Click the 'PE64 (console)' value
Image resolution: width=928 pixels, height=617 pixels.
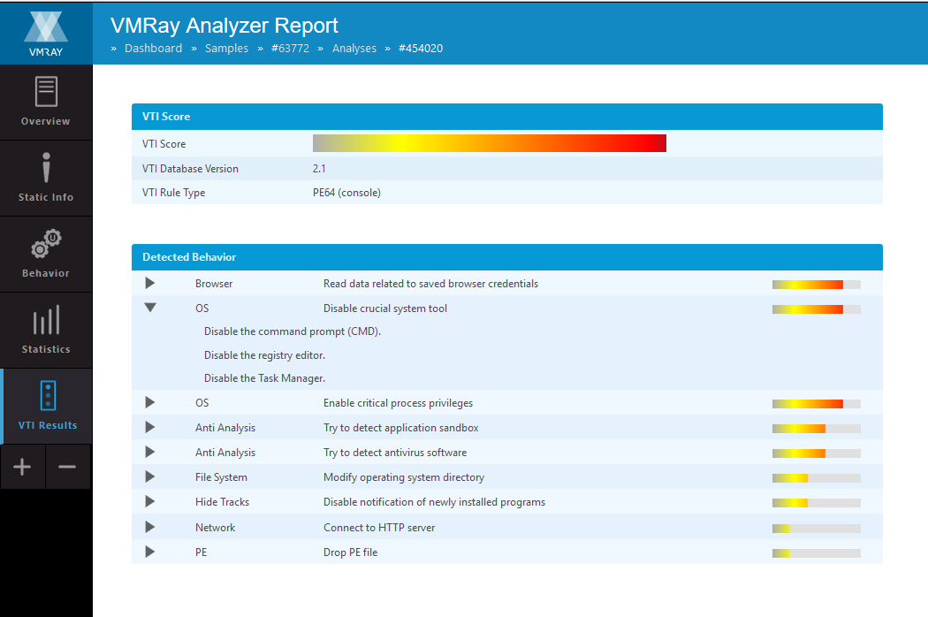click(x=346, y=193)
